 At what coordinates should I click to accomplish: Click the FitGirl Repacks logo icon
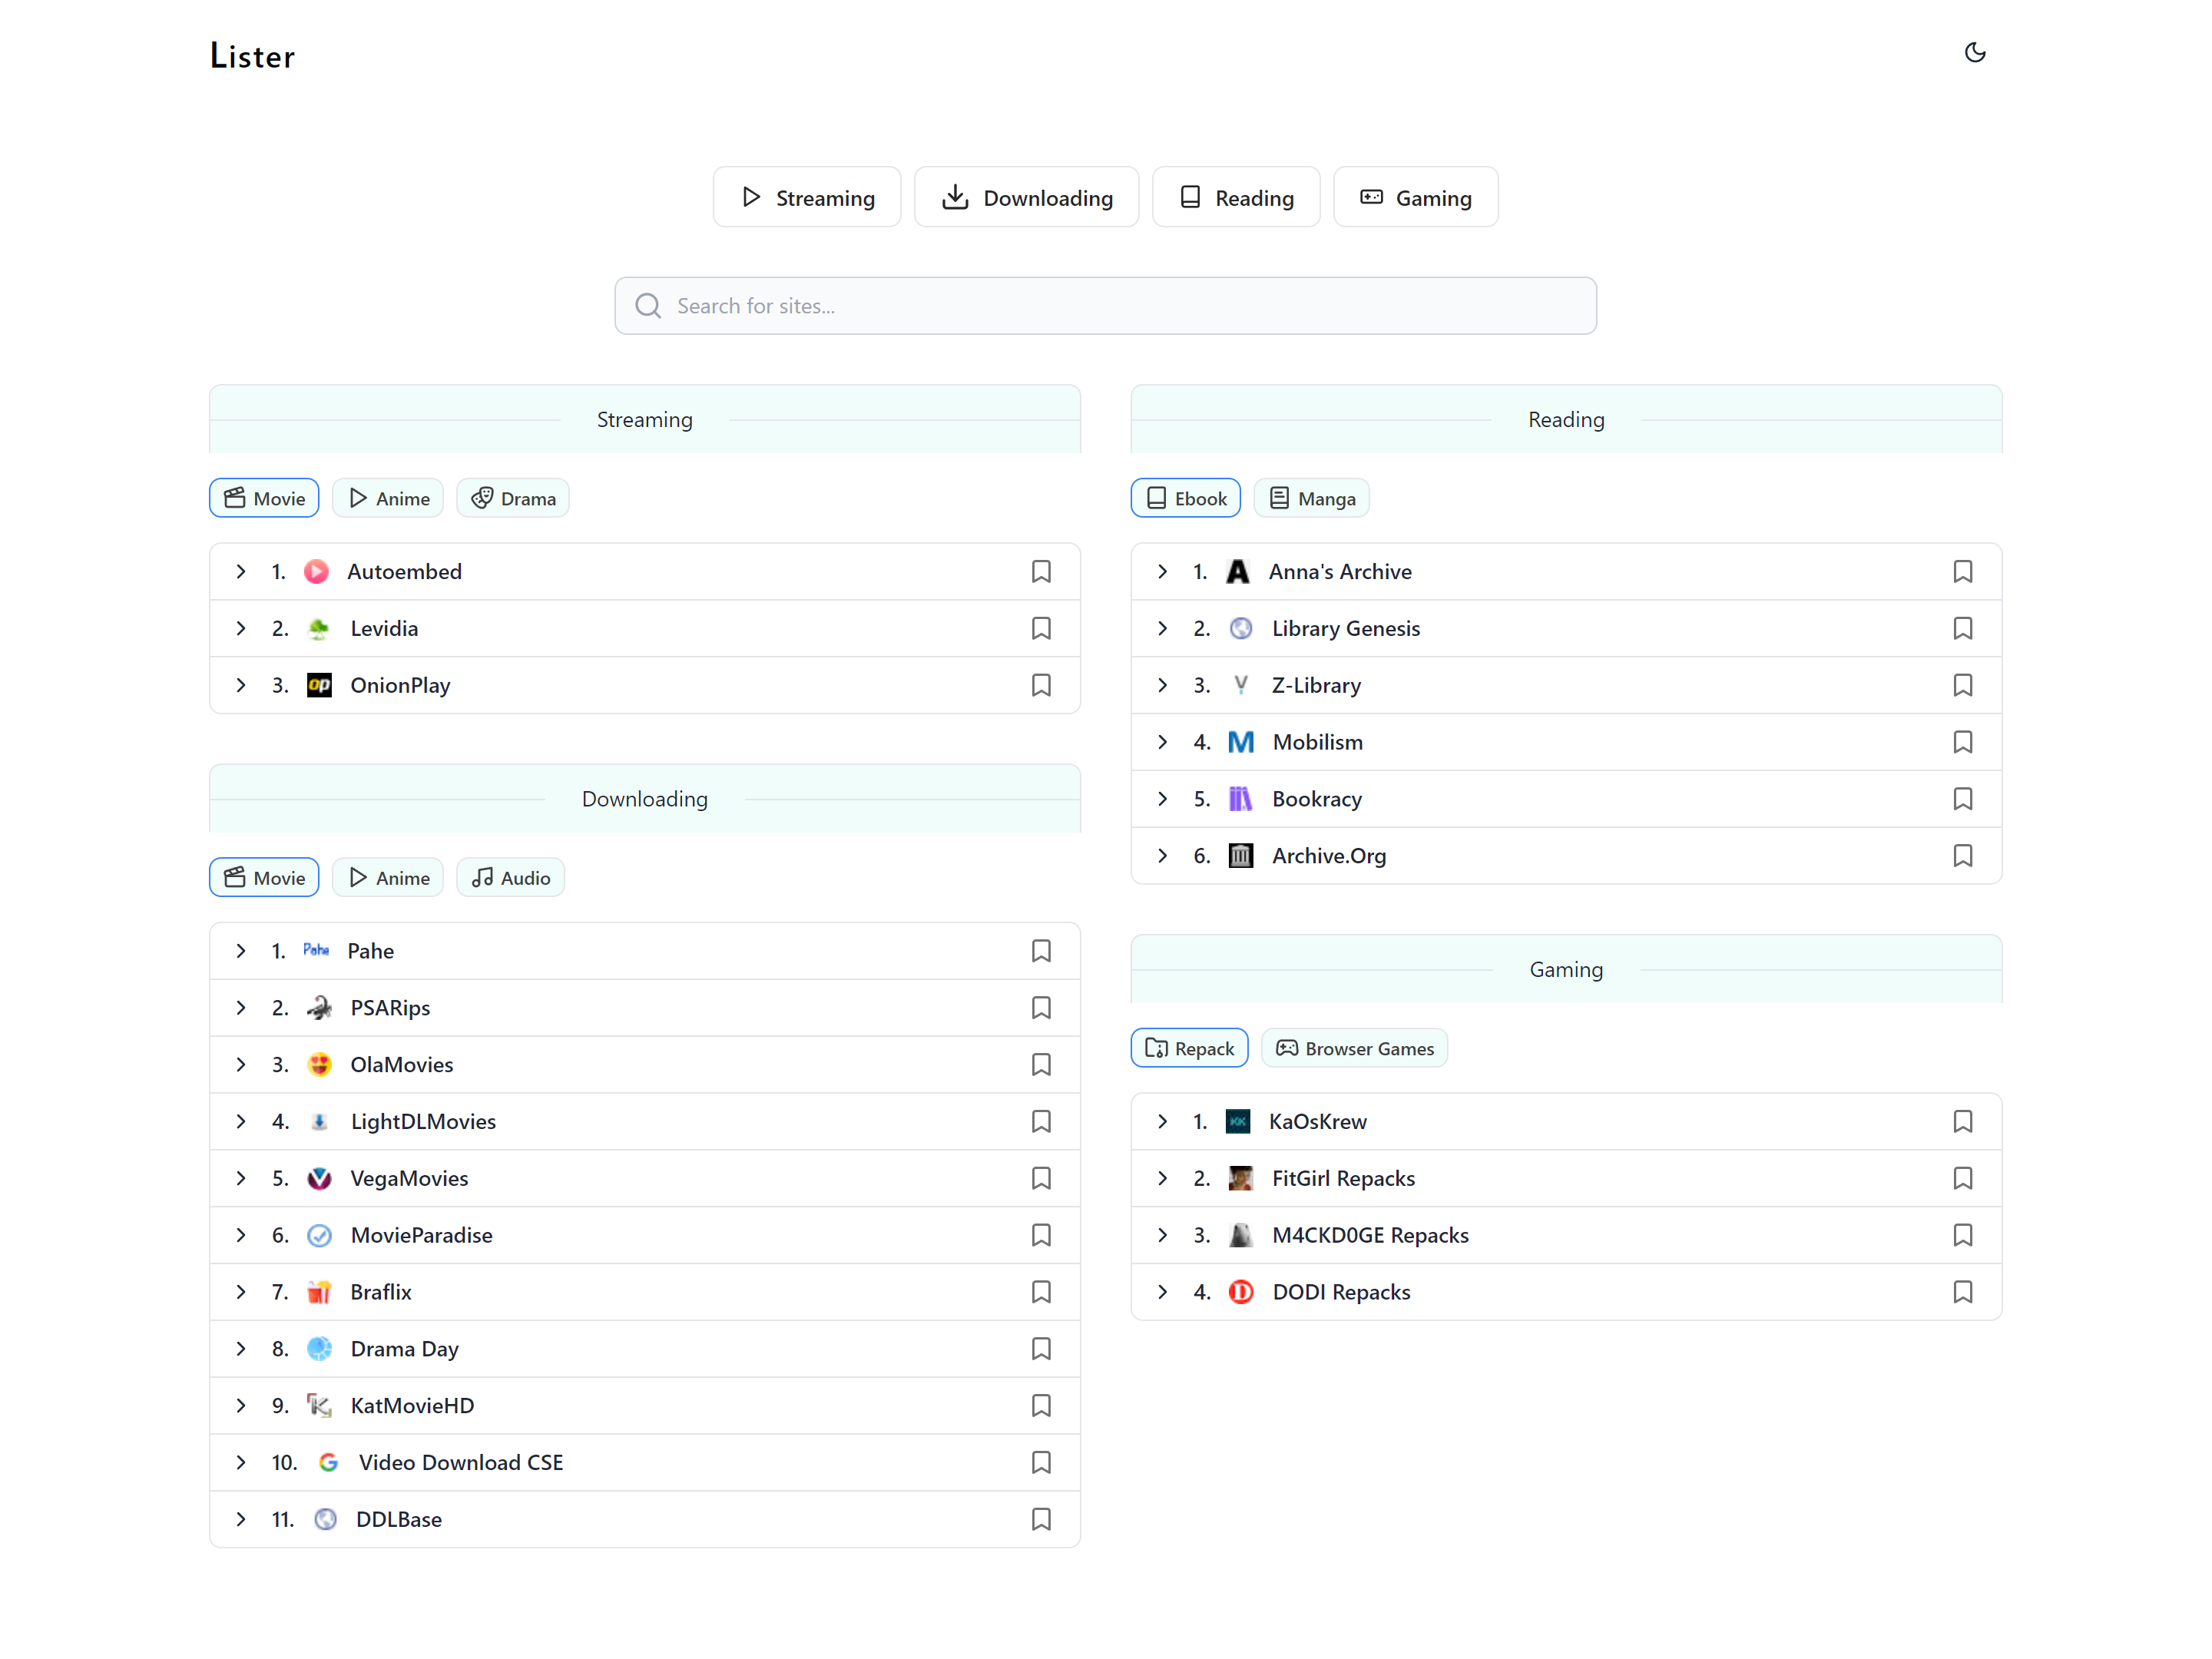pos(1241,1179)
